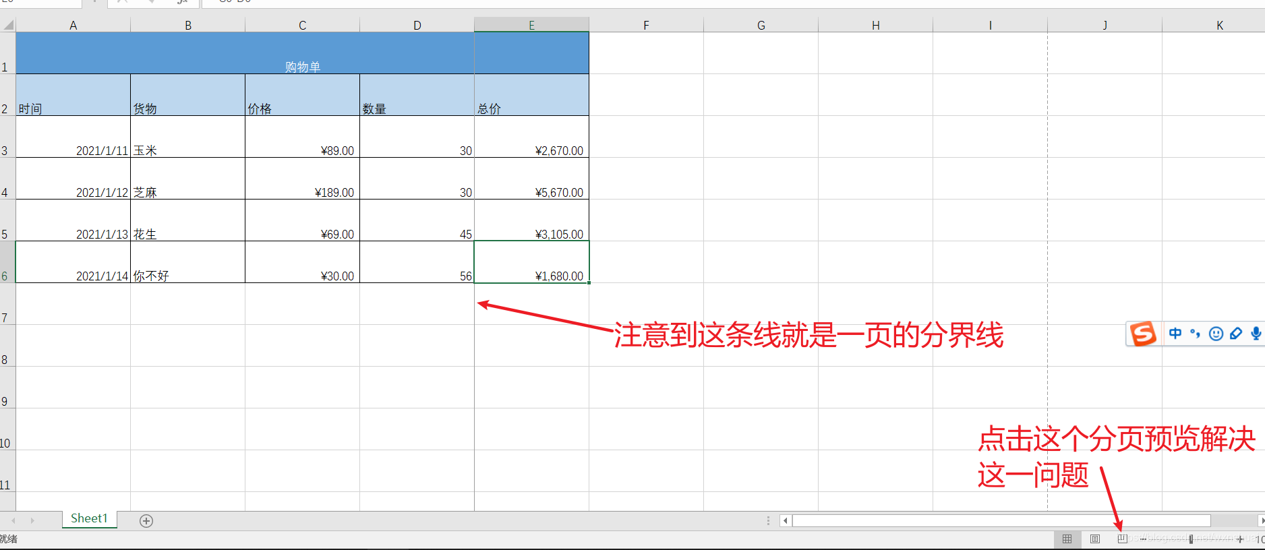Click the cell containing 花生
This screenshot has height=550, width=1265.
point(188,220)
